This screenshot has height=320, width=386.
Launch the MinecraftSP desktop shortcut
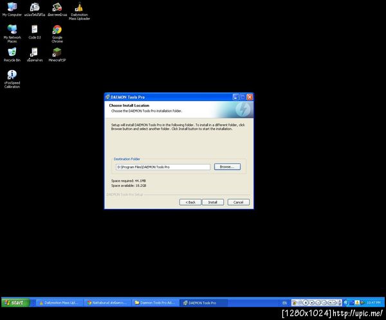(57, 55)
